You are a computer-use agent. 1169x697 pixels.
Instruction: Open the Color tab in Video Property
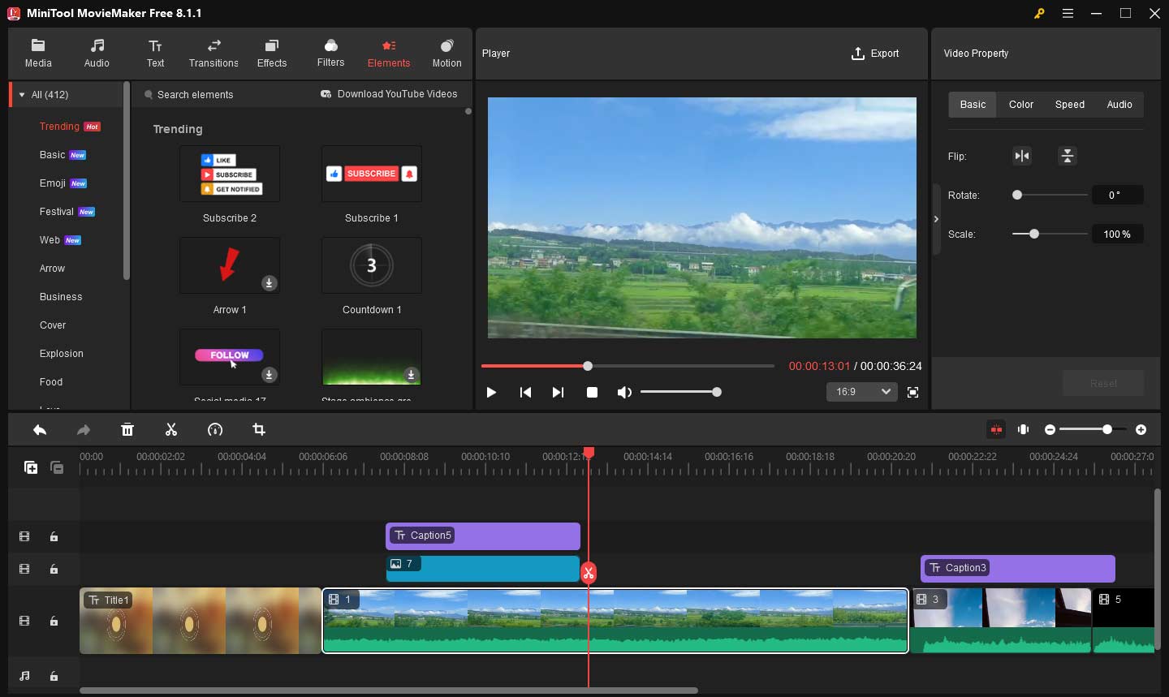(x=1020, y=104)
